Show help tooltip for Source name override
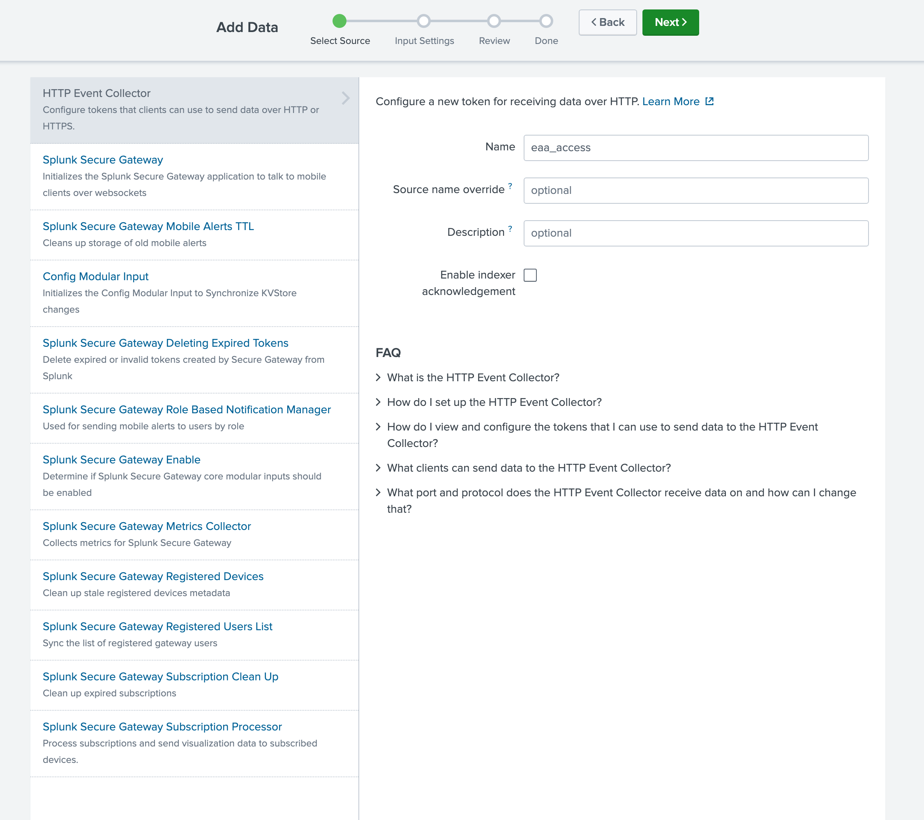The height and width of the screenshot is (820, 924). tap(510, 186)
